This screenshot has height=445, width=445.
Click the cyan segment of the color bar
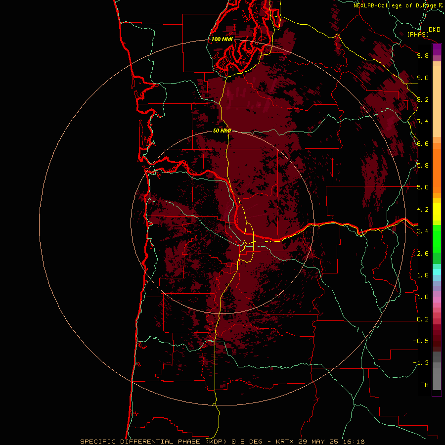pos(437,272)
